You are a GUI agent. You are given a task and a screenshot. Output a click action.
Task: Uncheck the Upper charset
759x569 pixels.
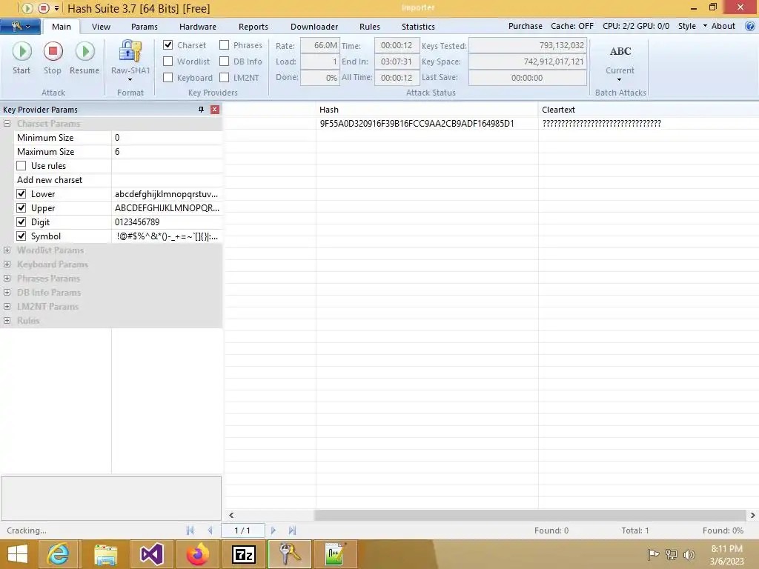pos(21,208)
